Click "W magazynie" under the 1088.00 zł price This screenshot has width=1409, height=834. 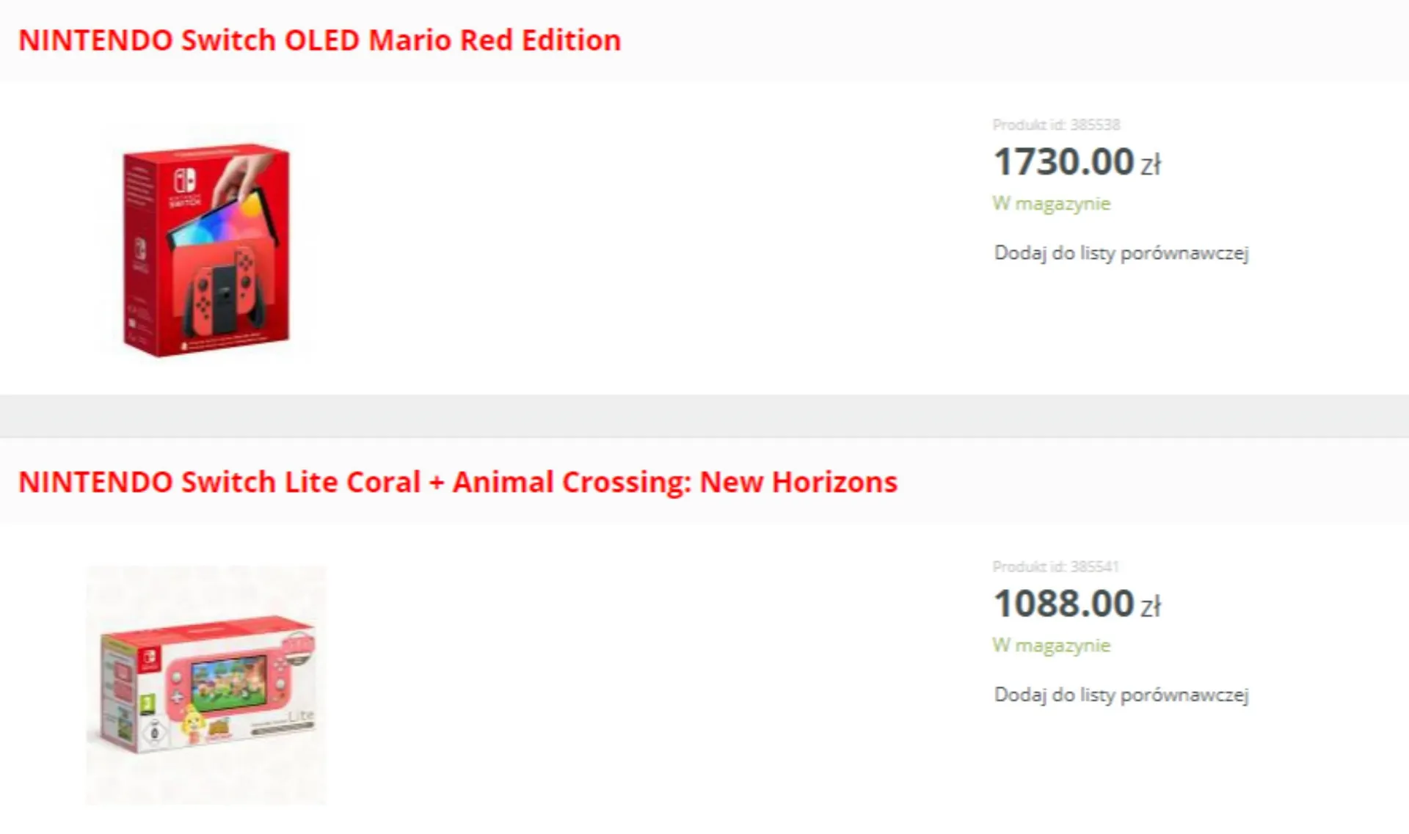[x=1051, y=645]
